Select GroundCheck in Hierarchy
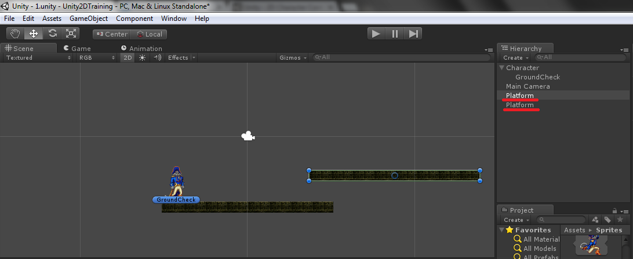This screenshot has height=259, width=633. coord(538,77)
